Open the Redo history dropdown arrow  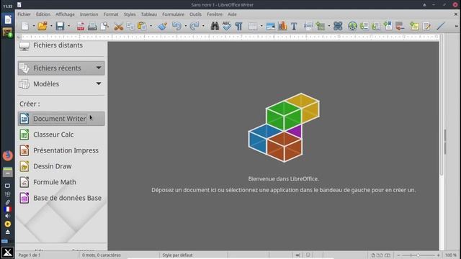(203, 26)
